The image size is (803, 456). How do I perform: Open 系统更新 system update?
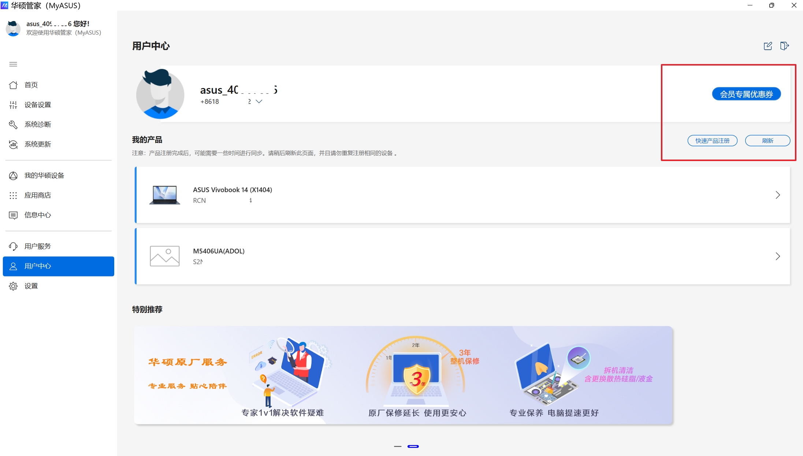coord(37,144)
